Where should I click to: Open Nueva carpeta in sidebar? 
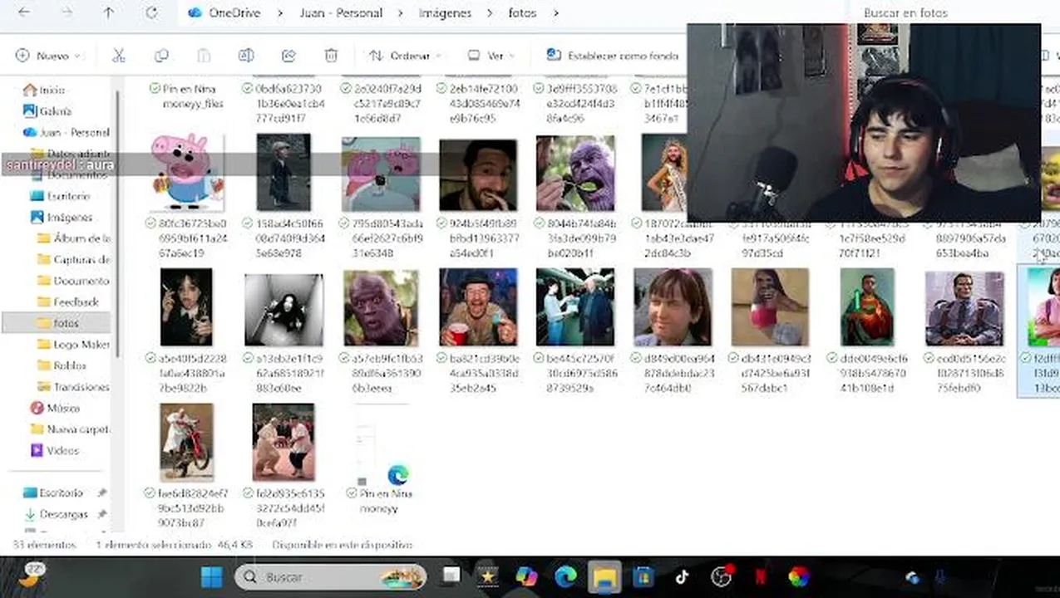tap(77, 429)
